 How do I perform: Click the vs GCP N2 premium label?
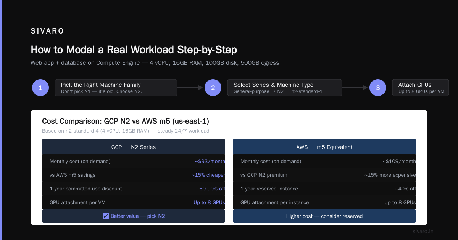(264, 175)
